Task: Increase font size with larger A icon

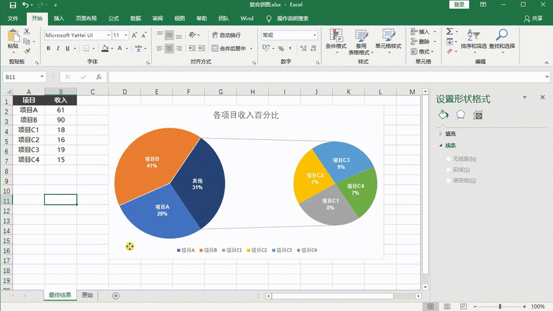Action: point(134,35)
